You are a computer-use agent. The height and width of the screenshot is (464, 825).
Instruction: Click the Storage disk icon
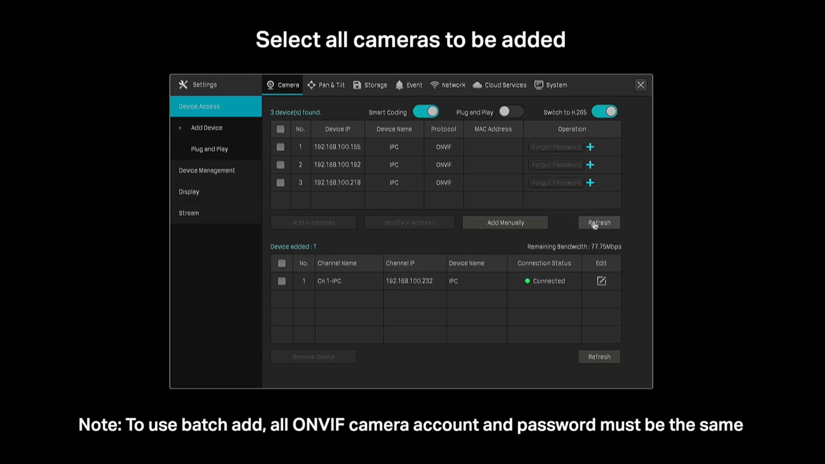[x=357, y=85]
